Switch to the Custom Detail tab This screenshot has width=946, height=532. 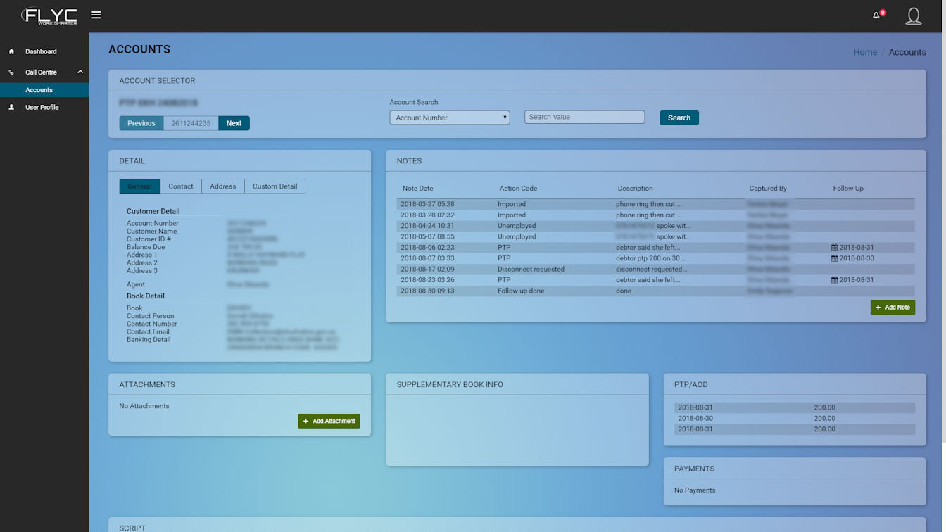tap(275, 186)
